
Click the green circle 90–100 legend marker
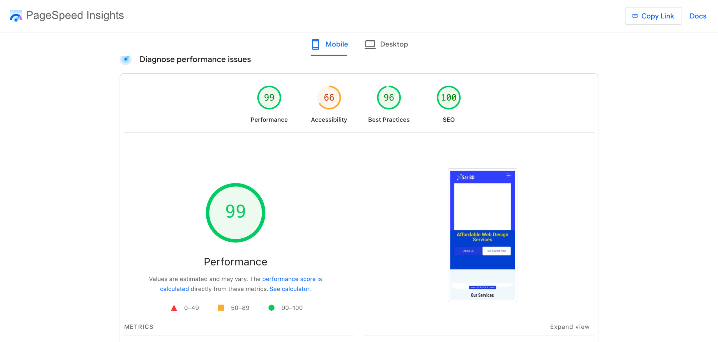tap(271, 308)
